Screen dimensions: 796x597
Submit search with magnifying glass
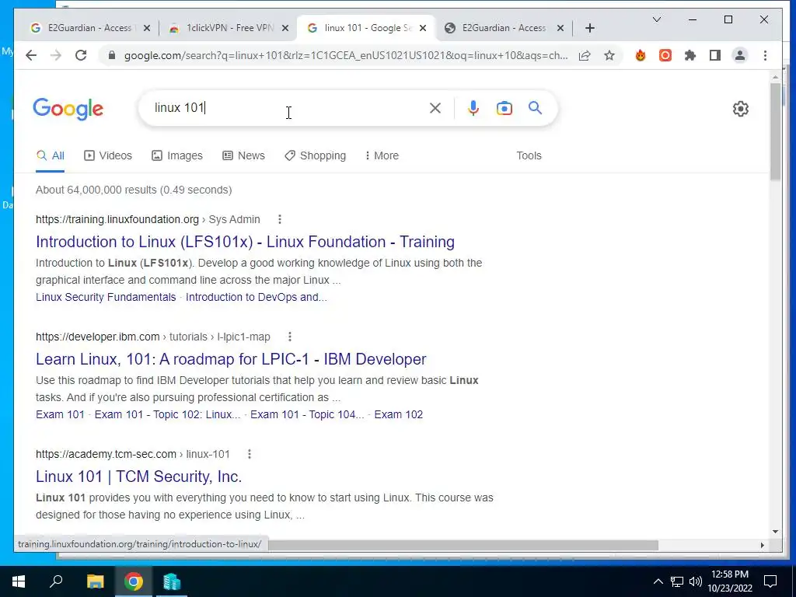(x=535, y=107)
